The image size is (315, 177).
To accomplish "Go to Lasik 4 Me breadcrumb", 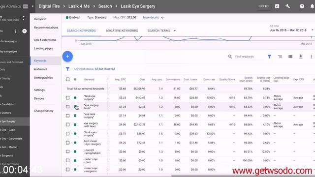I will tap(79, 6).
